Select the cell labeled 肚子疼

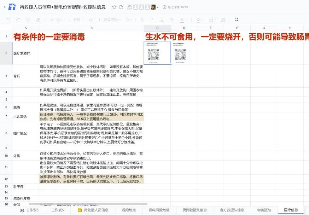coord(25,187)
